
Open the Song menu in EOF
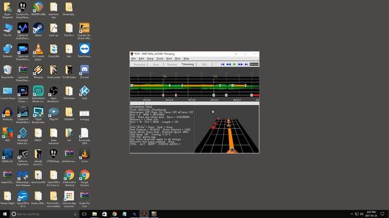(x=150, y=59)
